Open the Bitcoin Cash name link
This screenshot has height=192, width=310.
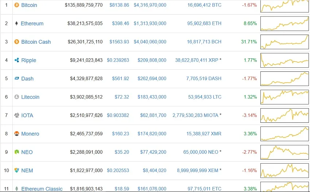(x=36, y=42)
